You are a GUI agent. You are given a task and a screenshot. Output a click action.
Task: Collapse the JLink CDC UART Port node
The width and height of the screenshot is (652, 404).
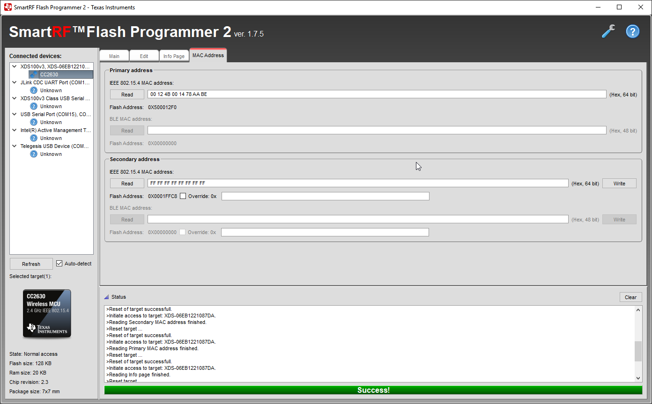click(15, 82)
